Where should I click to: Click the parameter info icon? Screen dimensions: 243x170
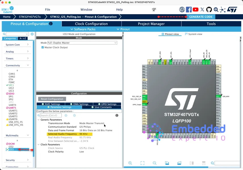pyautogui.click(x=117, y=115)
